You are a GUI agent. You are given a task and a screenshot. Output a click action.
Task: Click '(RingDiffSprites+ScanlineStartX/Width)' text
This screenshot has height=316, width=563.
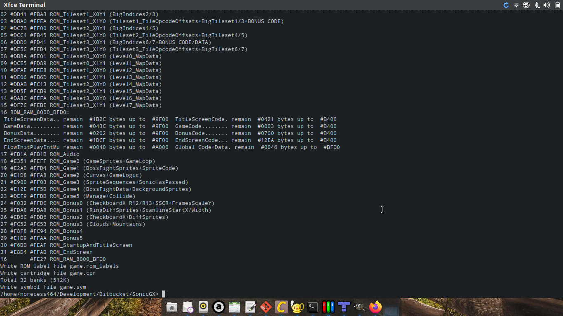click(x=149, y=210)
